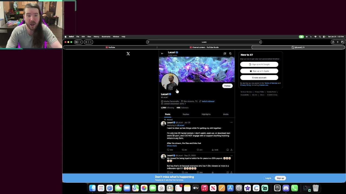Click Log in on bottom banner
The image size is (346, 194).
click(268, 178)
